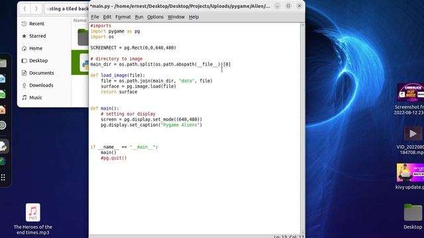This screenshot has height=238, width=424.
Task: Open the Run menu in IDLE
Action: pyautogui.click(x=139, y=17)
